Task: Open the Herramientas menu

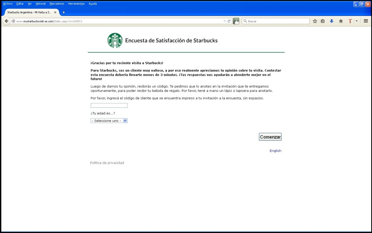Action: point(76,3)
